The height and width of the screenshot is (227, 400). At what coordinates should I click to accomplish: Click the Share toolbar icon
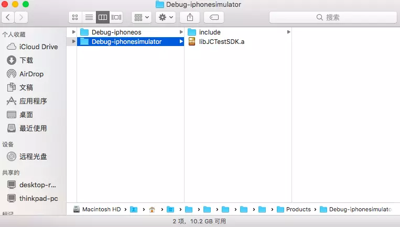point(190,17)
